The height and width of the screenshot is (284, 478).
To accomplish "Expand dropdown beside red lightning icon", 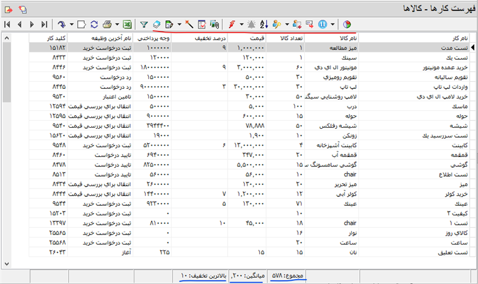I will click(241, 24).
